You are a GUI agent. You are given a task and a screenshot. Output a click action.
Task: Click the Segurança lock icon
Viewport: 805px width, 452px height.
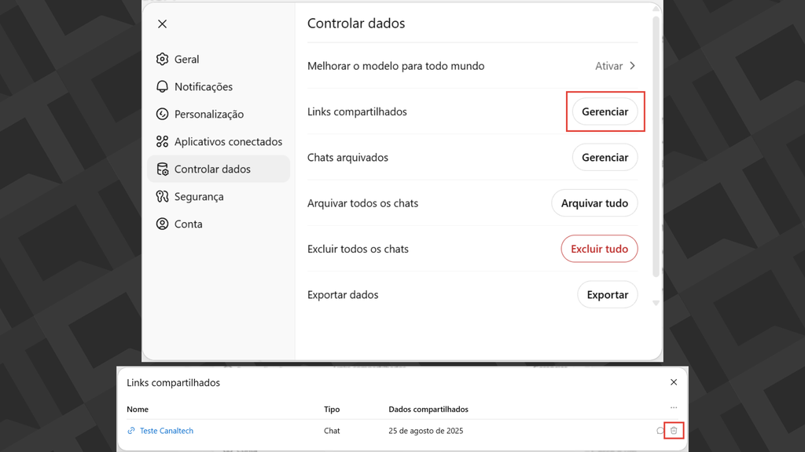(x=162, y=196)
